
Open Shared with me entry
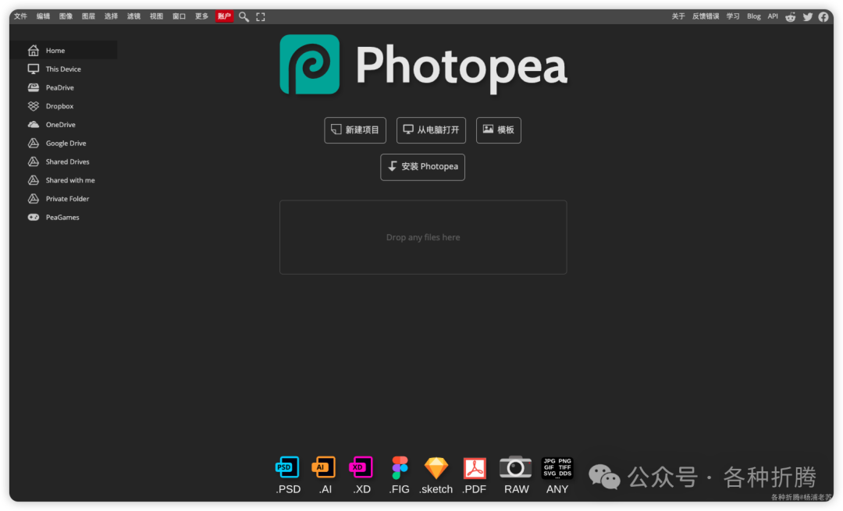[x=63, y=180]
